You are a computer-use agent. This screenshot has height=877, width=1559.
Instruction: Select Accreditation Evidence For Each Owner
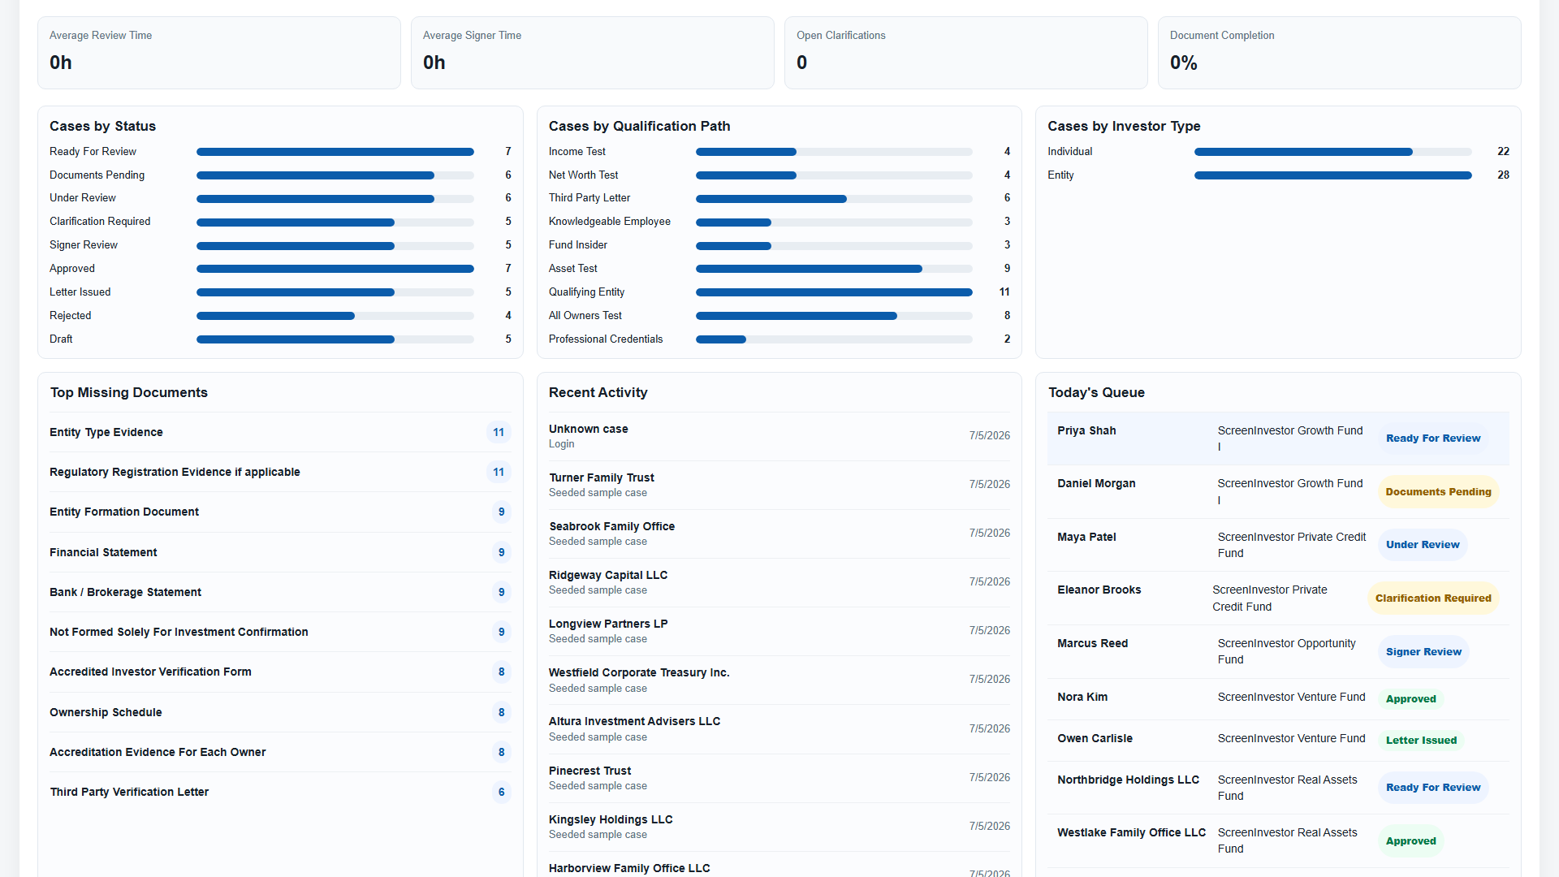click(x=280, y=753)
